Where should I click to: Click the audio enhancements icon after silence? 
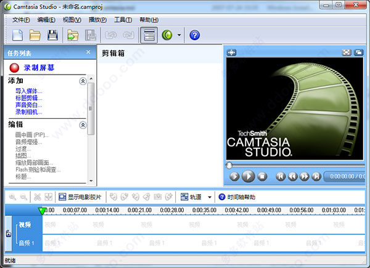(x=169, y=197)
